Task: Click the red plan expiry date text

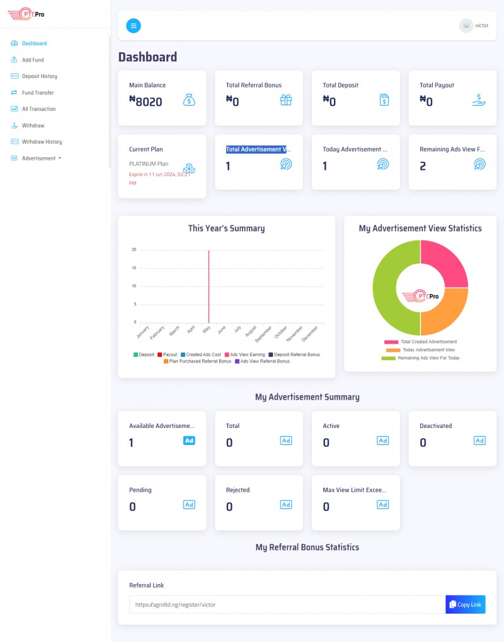Action: click(x=159, y=179)
